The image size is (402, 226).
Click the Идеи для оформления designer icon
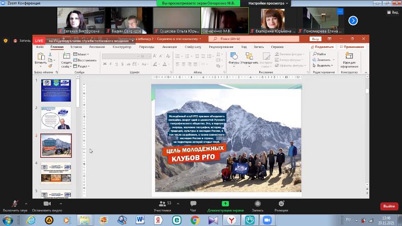coord(349,57)
